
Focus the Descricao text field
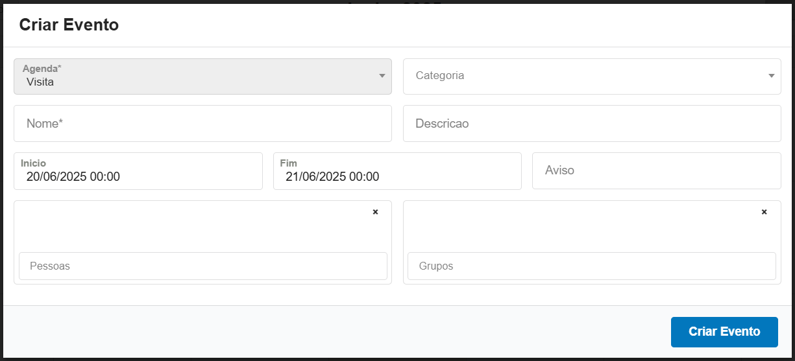591,123
